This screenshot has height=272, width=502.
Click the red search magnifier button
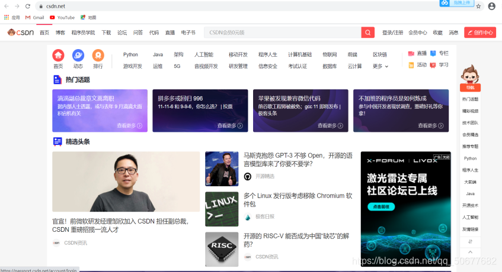point(368,33)
